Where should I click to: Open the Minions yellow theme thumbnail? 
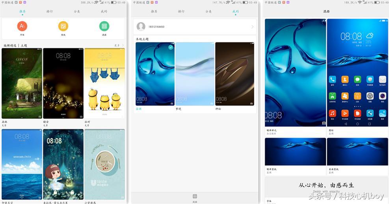click(104, 83)
